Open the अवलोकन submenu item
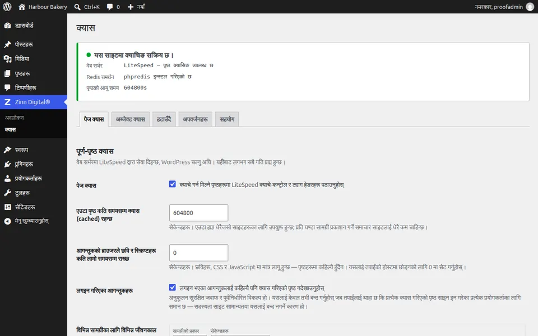Viewport: 538px width, 336px height. pos(15,118)
